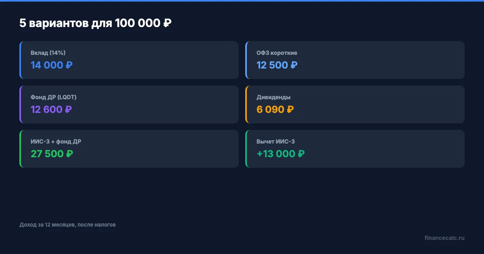Select the Дивиденды card label
This screenshot has width=484, height=254.
pos(273,97)
